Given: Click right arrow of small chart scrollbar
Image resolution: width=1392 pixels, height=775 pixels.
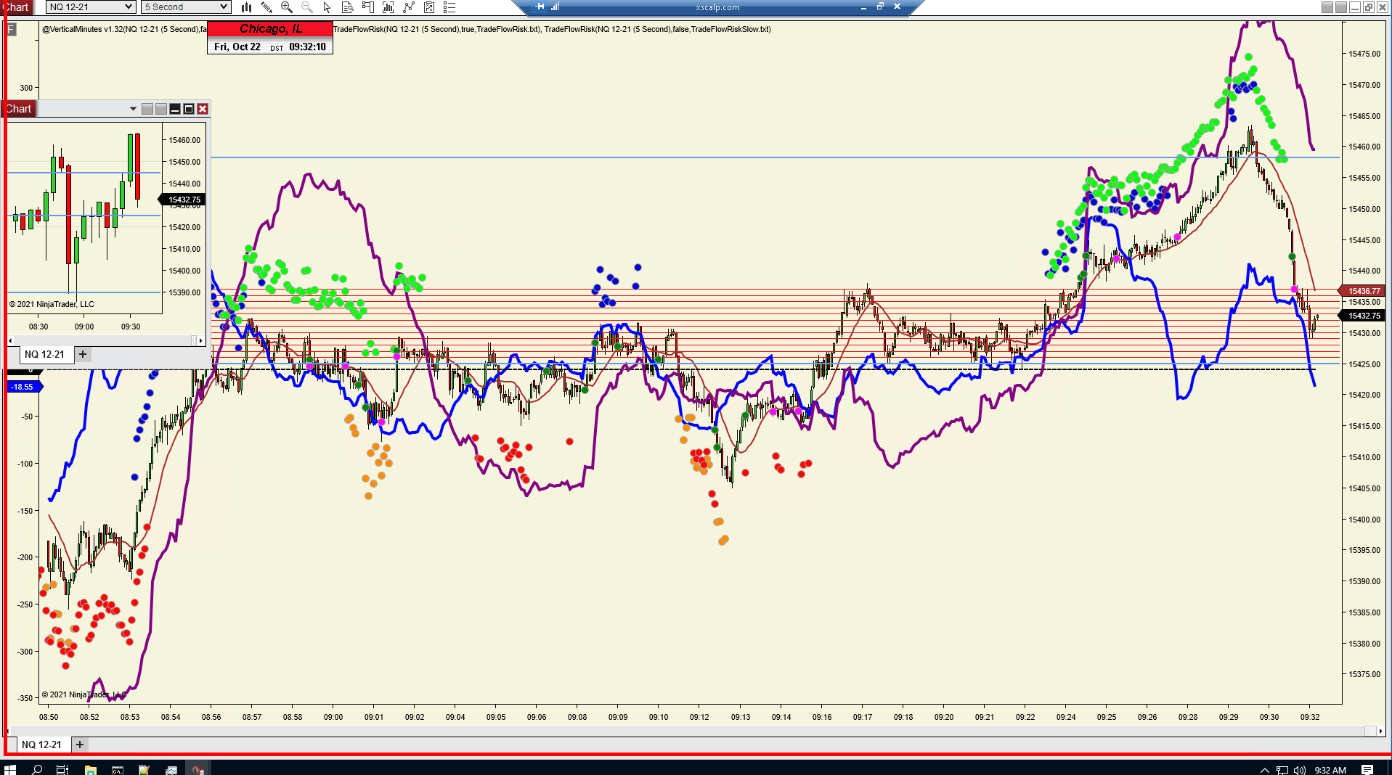Looking at the screenshot, I should [x=201, y=340].
